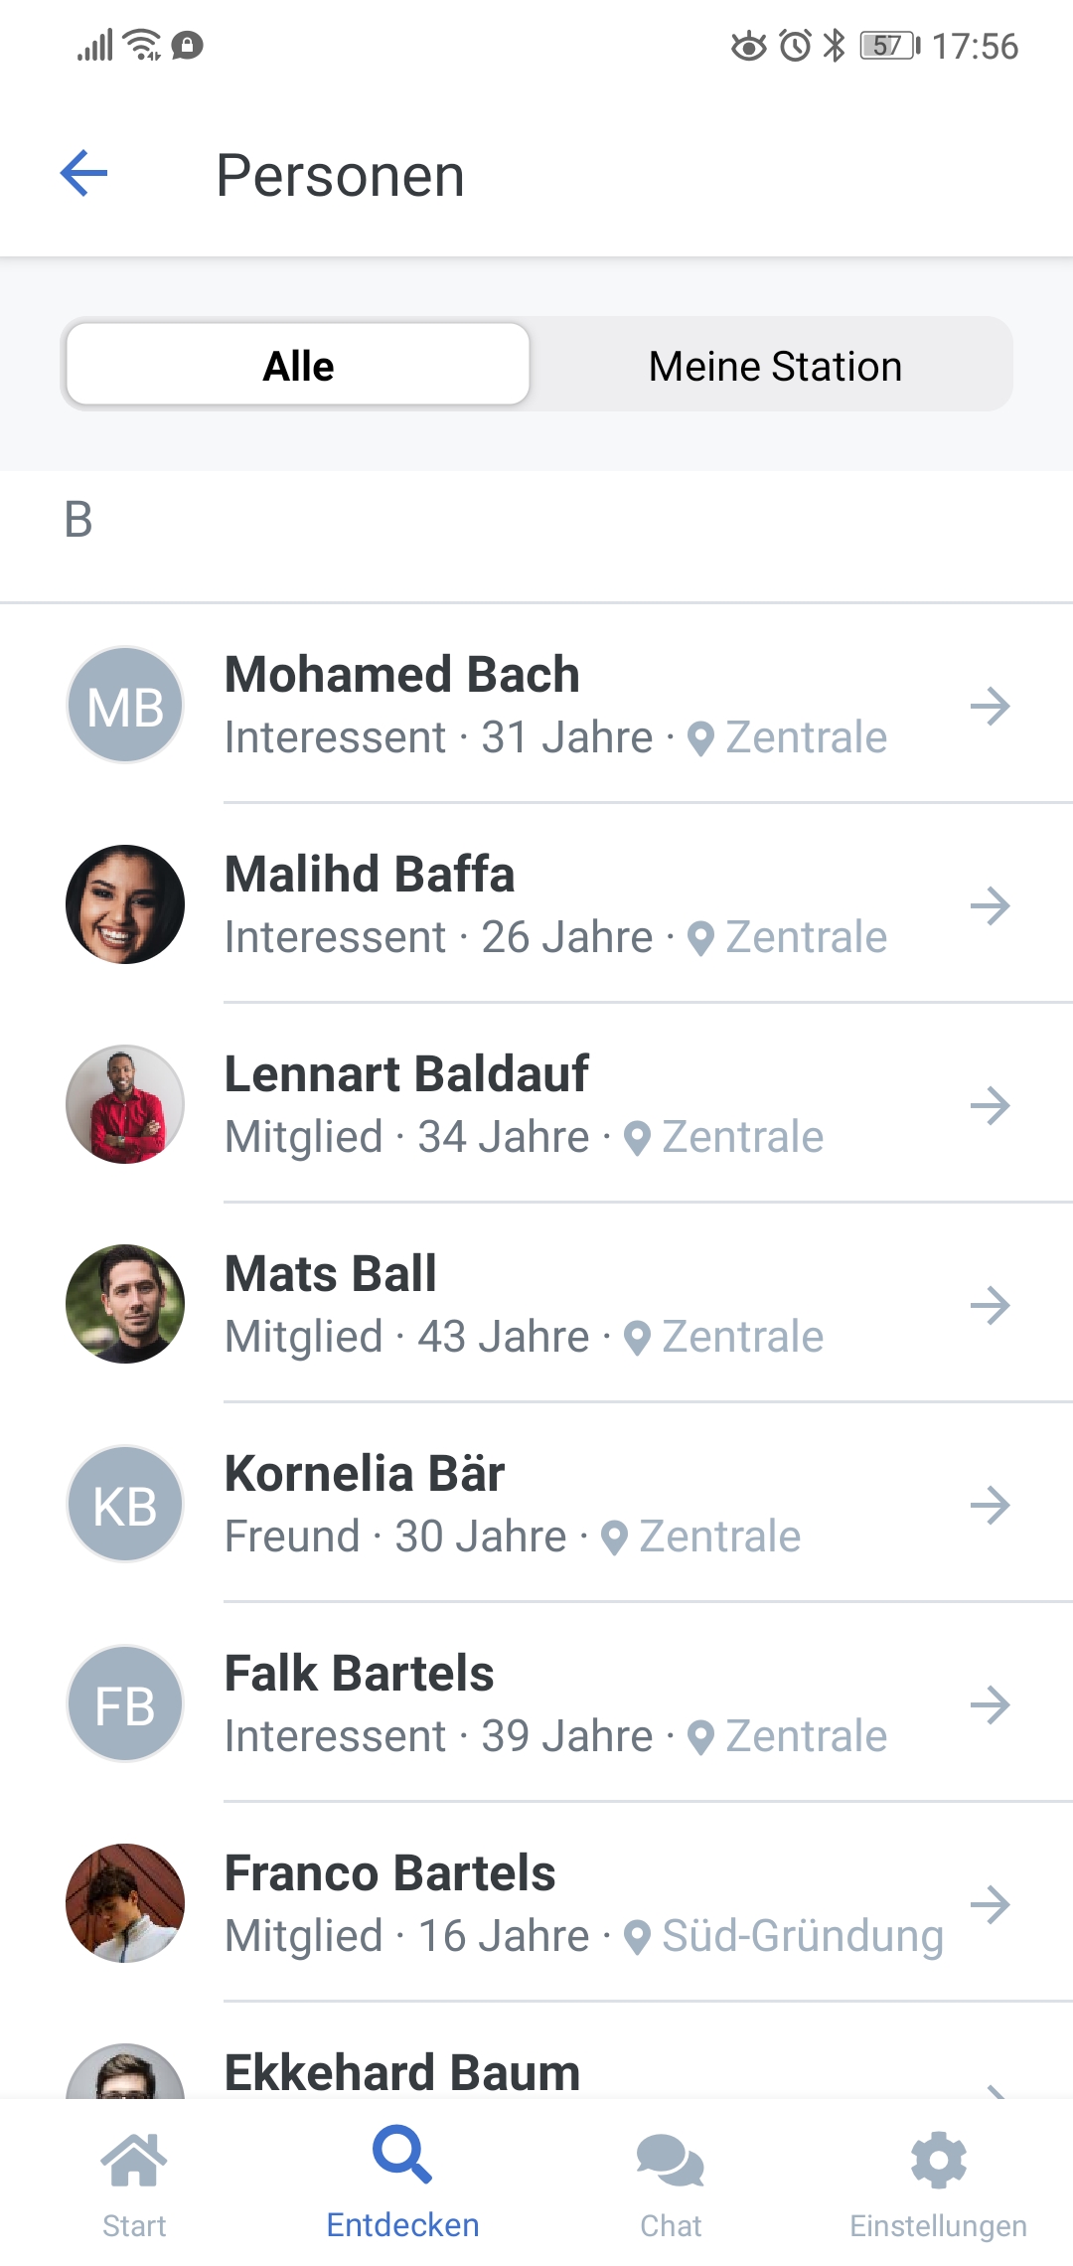Tap Süd-Gründung station link
The image size is (1073, 2266).
(802, 1936)
